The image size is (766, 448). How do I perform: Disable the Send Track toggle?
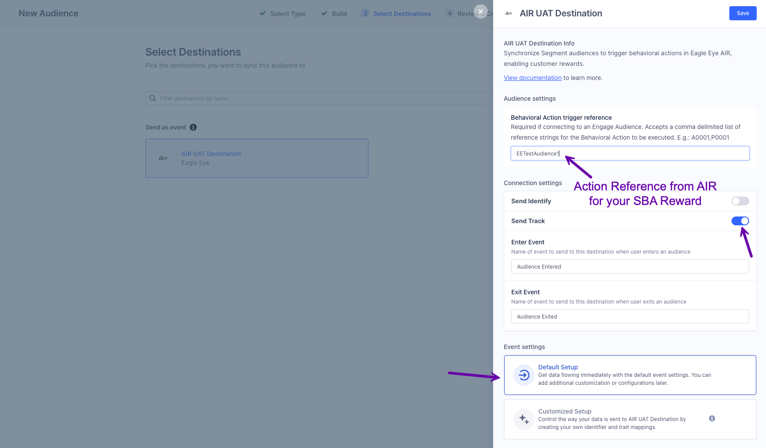740,221
